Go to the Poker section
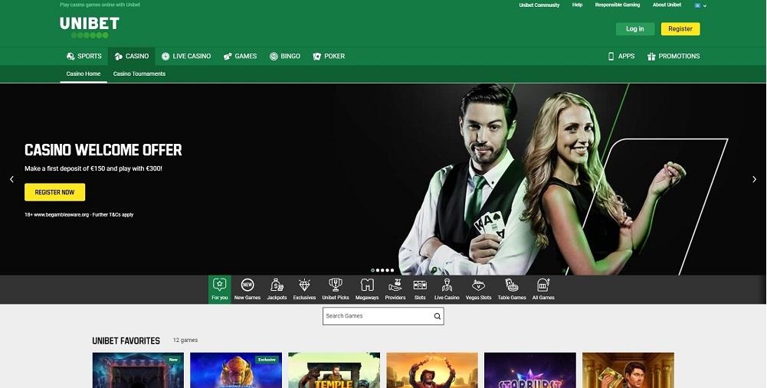This screenshot has height=388, width=767. click(x=329, y=56)
